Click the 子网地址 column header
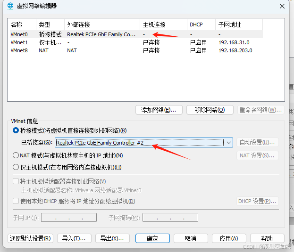Image resolution: width=294 pixels, height=252 pixels. tap(239, 24)
